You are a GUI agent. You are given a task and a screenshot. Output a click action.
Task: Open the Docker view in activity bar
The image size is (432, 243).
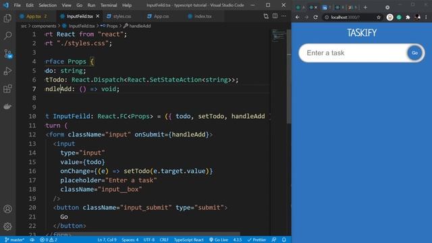[x=7, y=107]
